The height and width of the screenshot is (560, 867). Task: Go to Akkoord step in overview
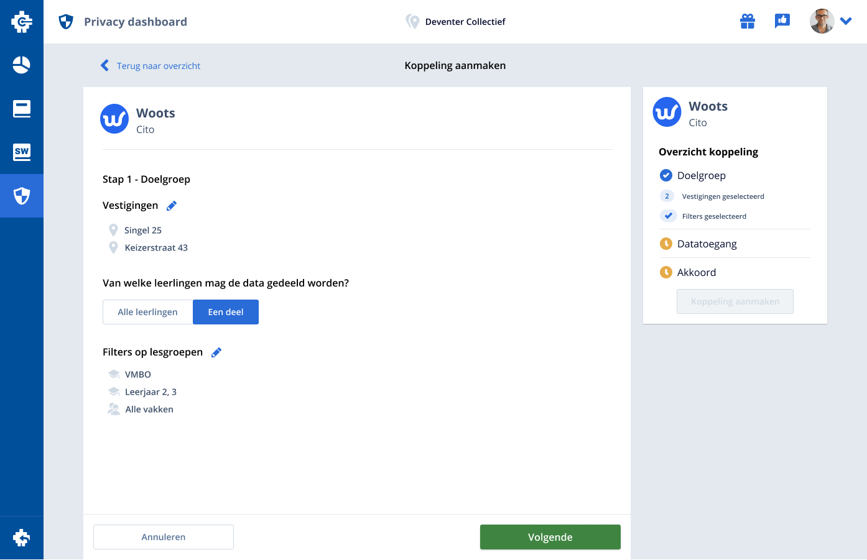coord(696,272)
